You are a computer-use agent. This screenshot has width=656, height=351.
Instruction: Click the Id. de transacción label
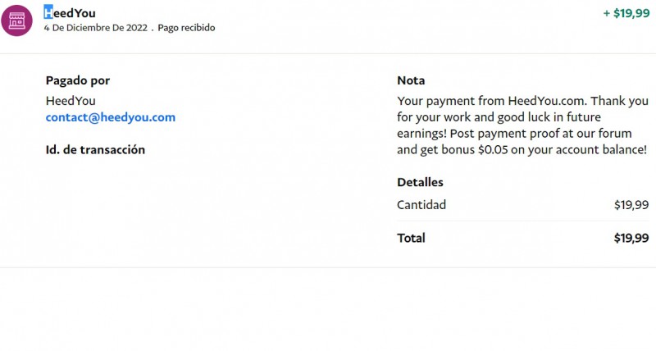[95, 149]
